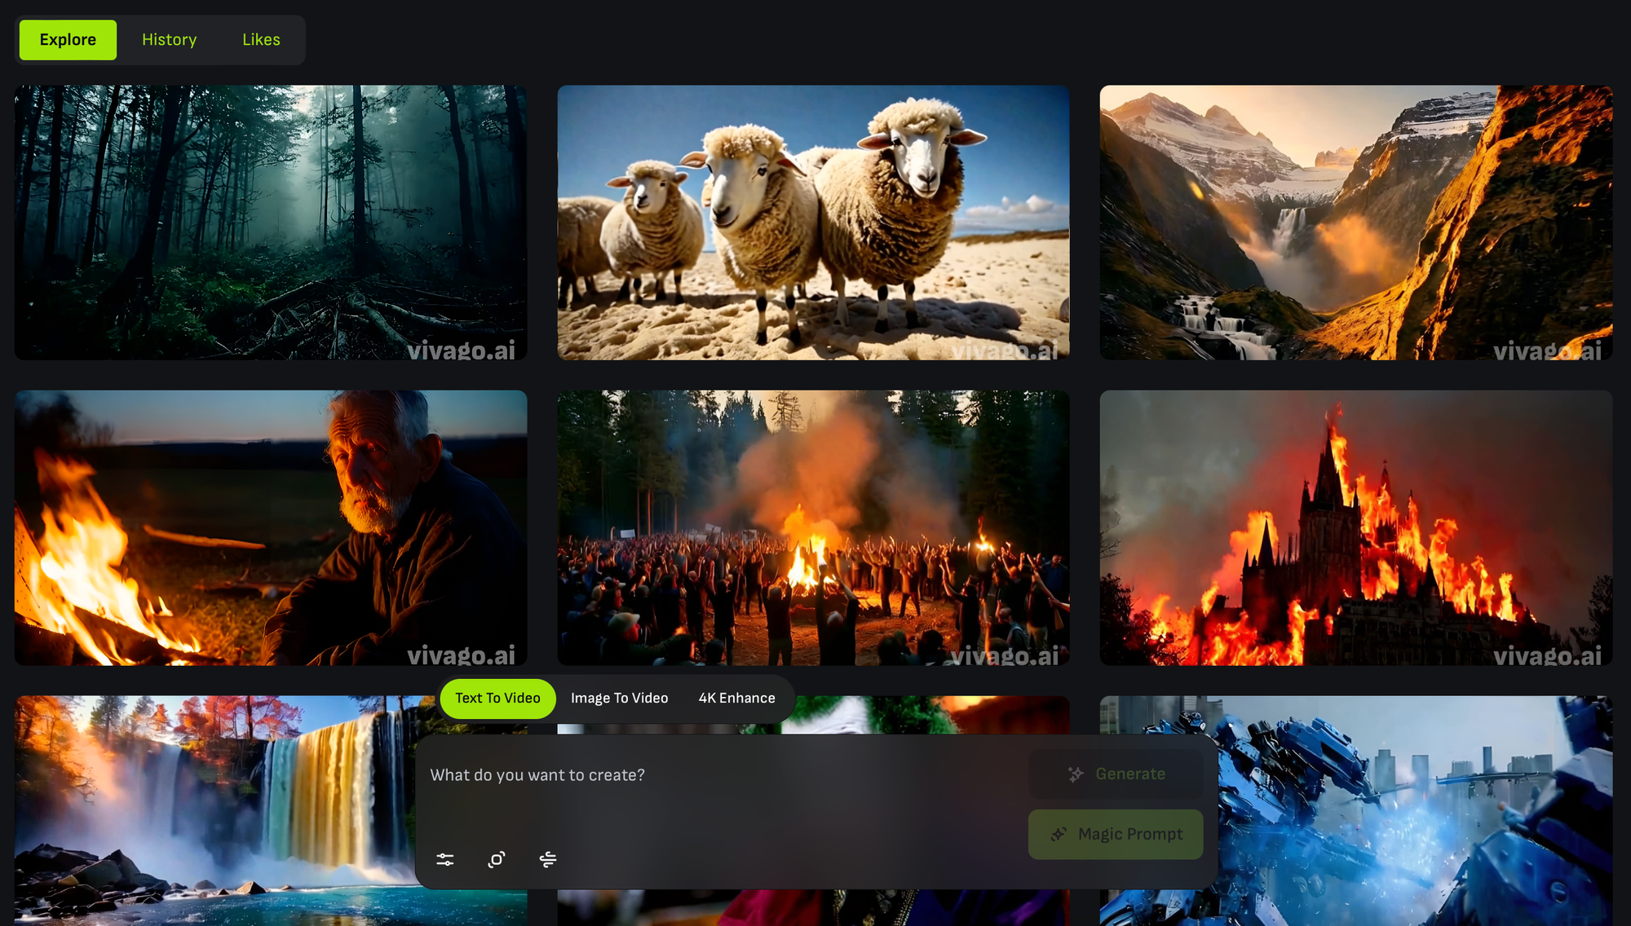This screenshot has width=1631, height=926.
Task: Open the rainbow waterfall video
Action: (x=215, y=811)
